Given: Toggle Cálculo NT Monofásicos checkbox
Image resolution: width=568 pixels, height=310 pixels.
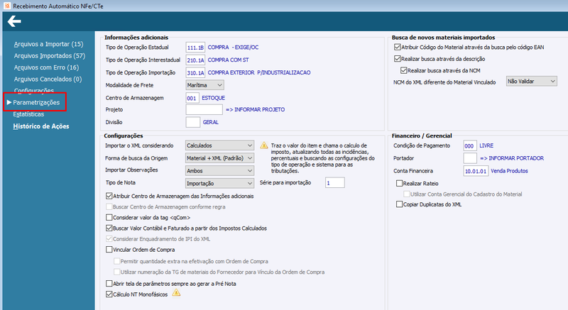Looking at the screenshot, I should pos(109,294).
